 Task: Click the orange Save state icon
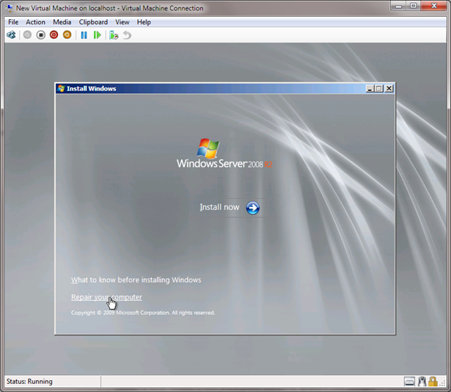click(x=67, y=35)
